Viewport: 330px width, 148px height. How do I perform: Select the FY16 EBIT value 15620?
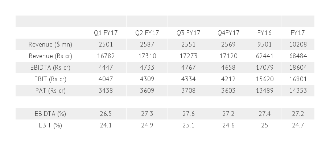coord(264,79)
